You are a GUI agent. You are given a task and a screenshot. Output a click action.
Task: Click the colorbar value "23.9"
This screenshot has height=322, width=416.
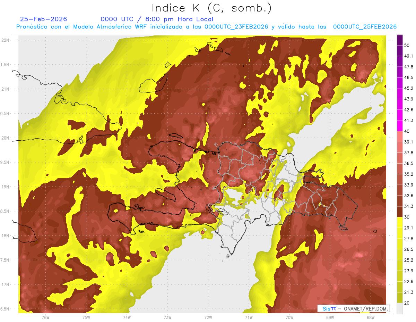[409, 271]
